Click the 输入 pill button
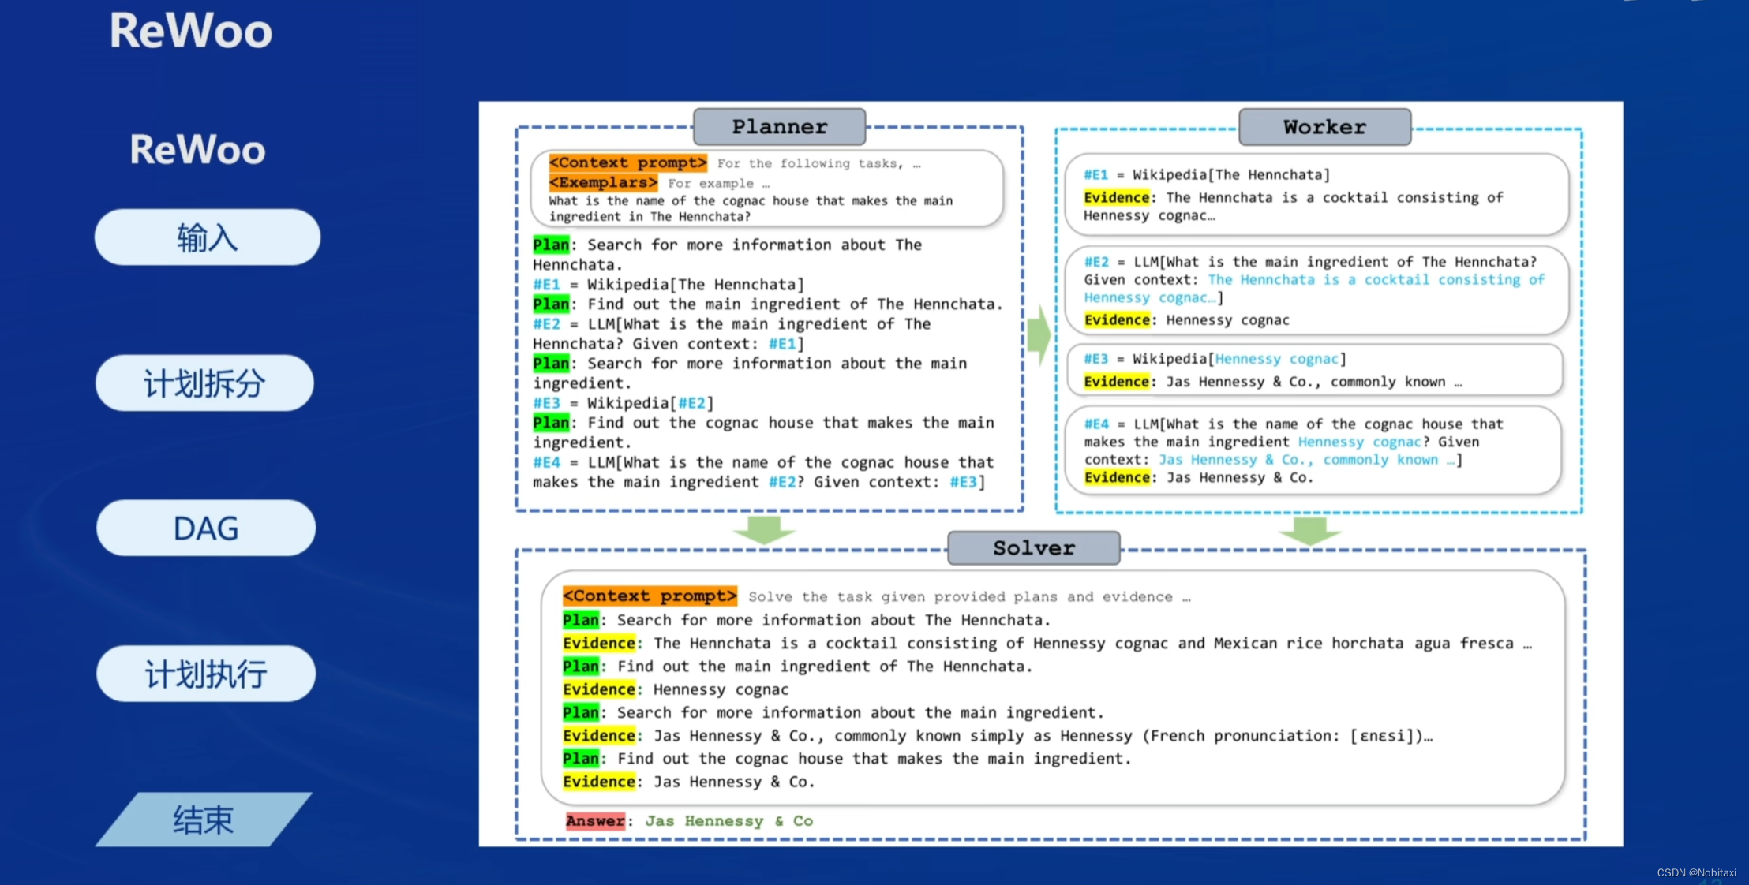 click(207, 237)
